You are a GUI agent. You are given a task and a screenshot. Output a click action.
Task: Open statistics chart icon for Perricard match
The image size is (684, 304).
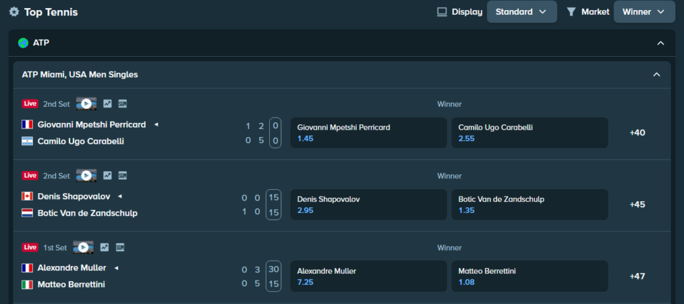click(x=108, y=104)
